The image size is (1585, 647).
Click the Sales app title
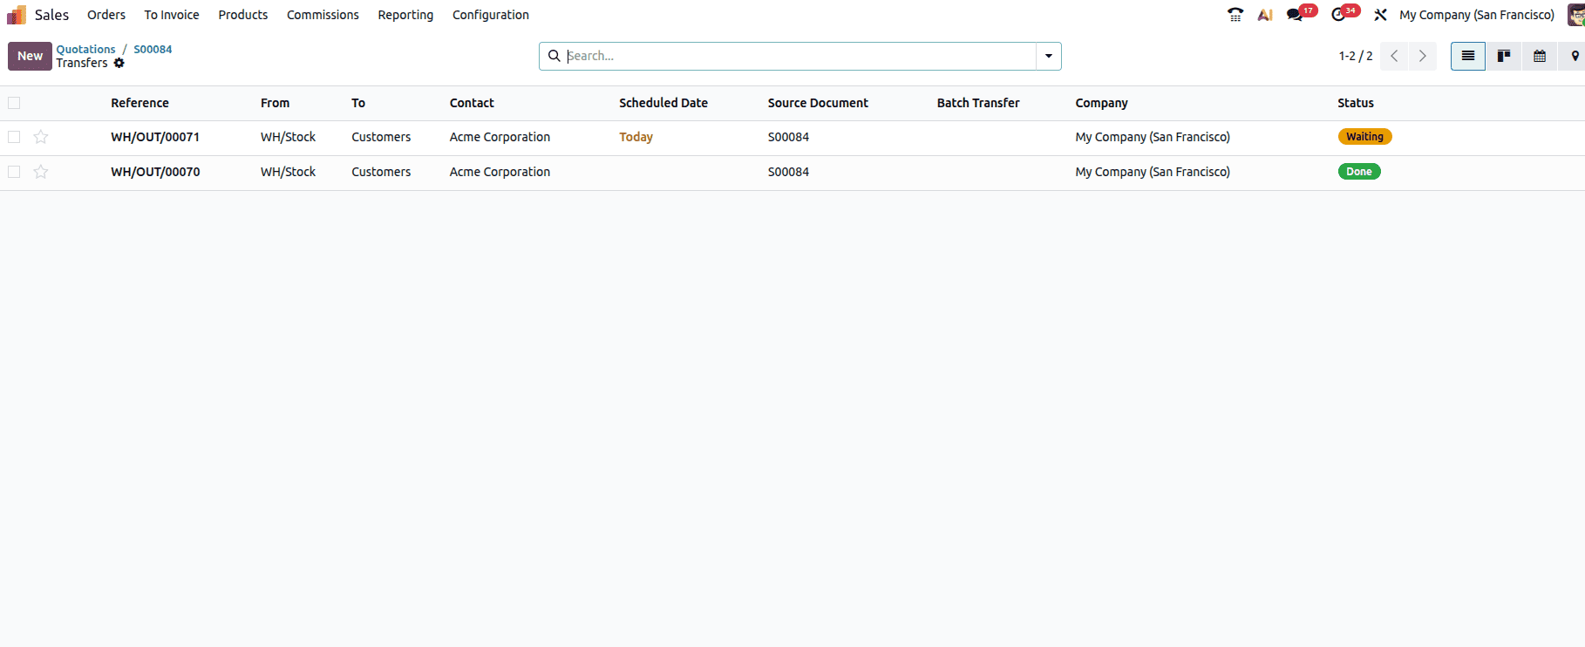pyautogui.click(x=51, y=15)
